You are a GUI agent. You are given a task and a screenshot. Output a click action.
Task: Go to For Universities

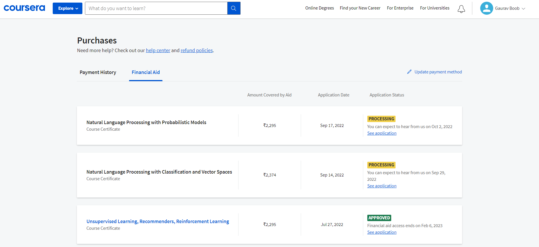click(434, 8)
